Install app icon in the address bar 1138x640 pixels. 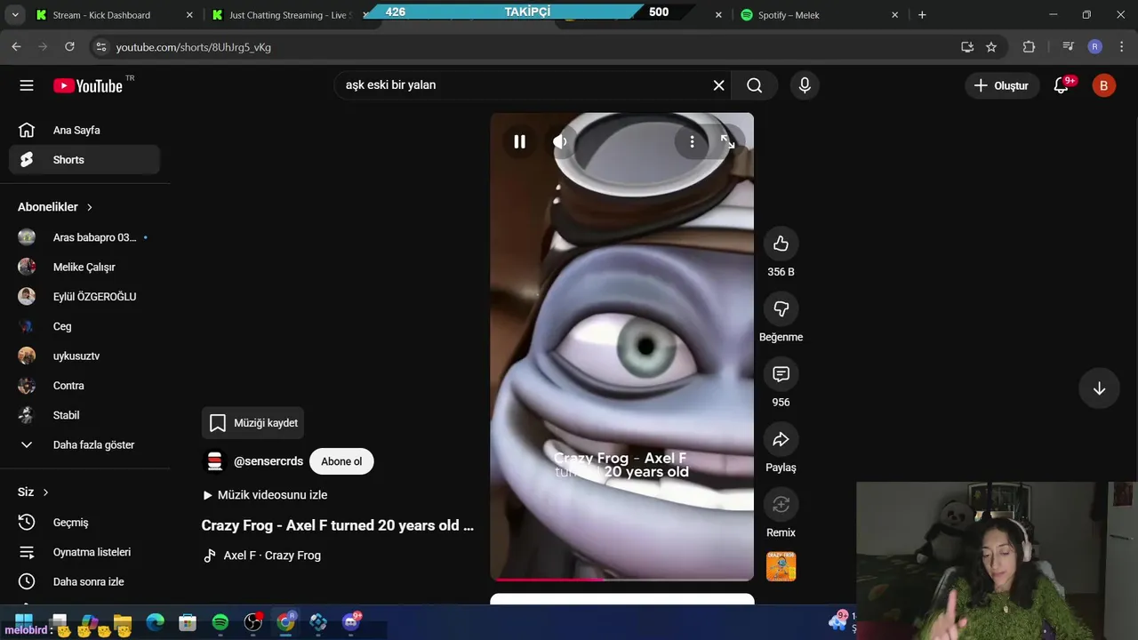point(967,47)
